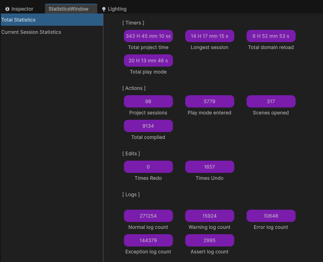Click the Total compiled count 9134
The height and width of the screenshot is (262, 323).
point(148,126)
